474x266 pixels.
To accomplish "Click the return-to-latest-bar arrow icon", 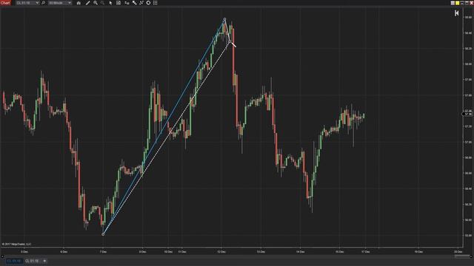I will coord(456,13).
